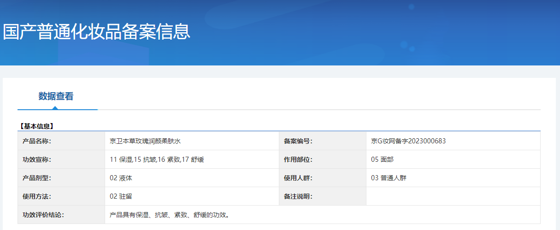Select the value 03 普通人群
This screenshot has width=560, height=230.
pyautogui.click(x=389, y=178)
